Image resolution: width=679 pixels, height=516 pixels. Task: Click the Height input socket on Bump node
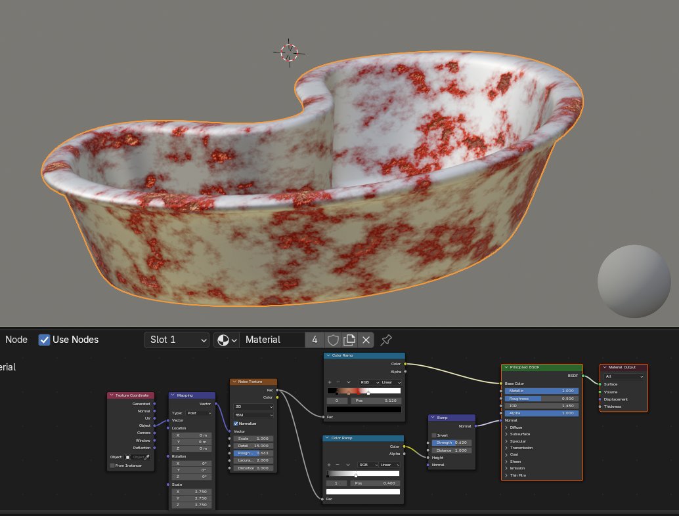point(428,458)
